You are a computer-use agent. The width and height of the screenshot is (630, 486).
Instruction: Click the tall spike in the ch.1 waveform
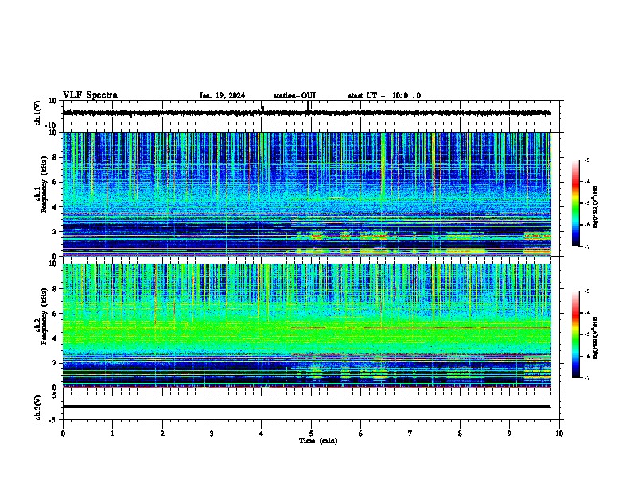pyautogui.click(x=308, y=107)
